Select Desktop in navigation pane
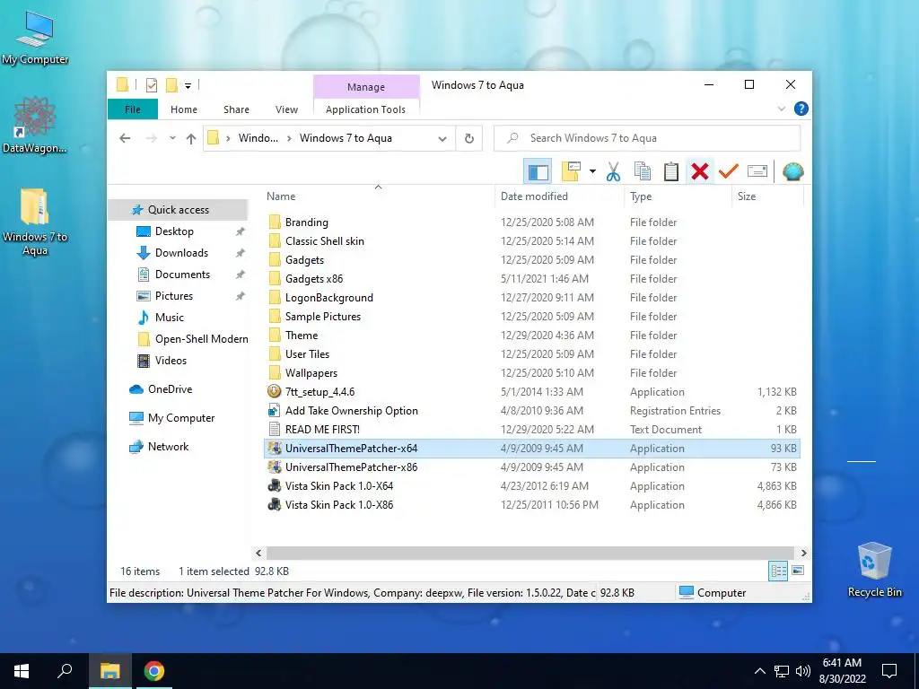Viewport: 919px width, 689px height. [174, 231]
